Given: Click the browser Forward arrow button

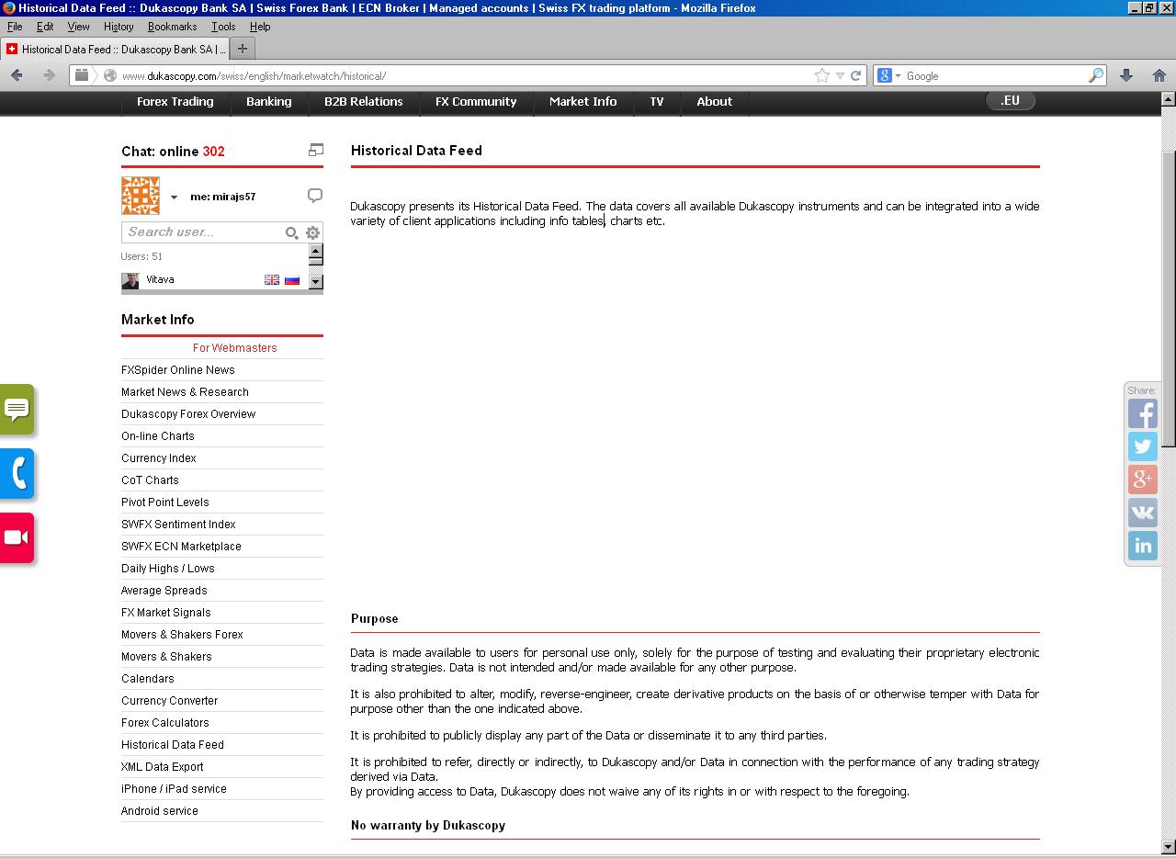Looking at the screenshot, I should click(49, 75).
